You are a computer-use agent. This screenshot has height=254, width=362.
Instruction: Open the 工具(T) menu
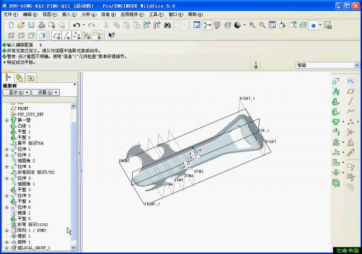(156, 13)
